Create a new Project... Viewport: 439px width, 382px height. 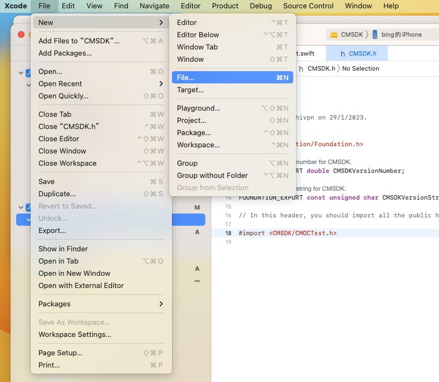click(x=233, y=120)
